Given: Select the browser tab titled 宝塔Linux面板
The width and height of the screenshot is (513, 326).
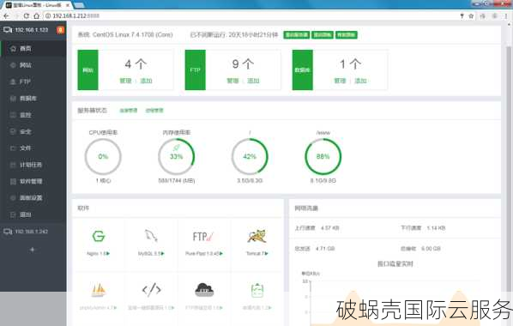Looking at the screenshot, I should tap(37, 5).
